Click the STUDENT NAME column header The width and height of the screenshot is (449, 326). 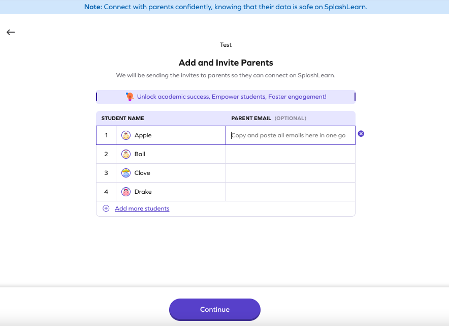click(x=122, y=118)
